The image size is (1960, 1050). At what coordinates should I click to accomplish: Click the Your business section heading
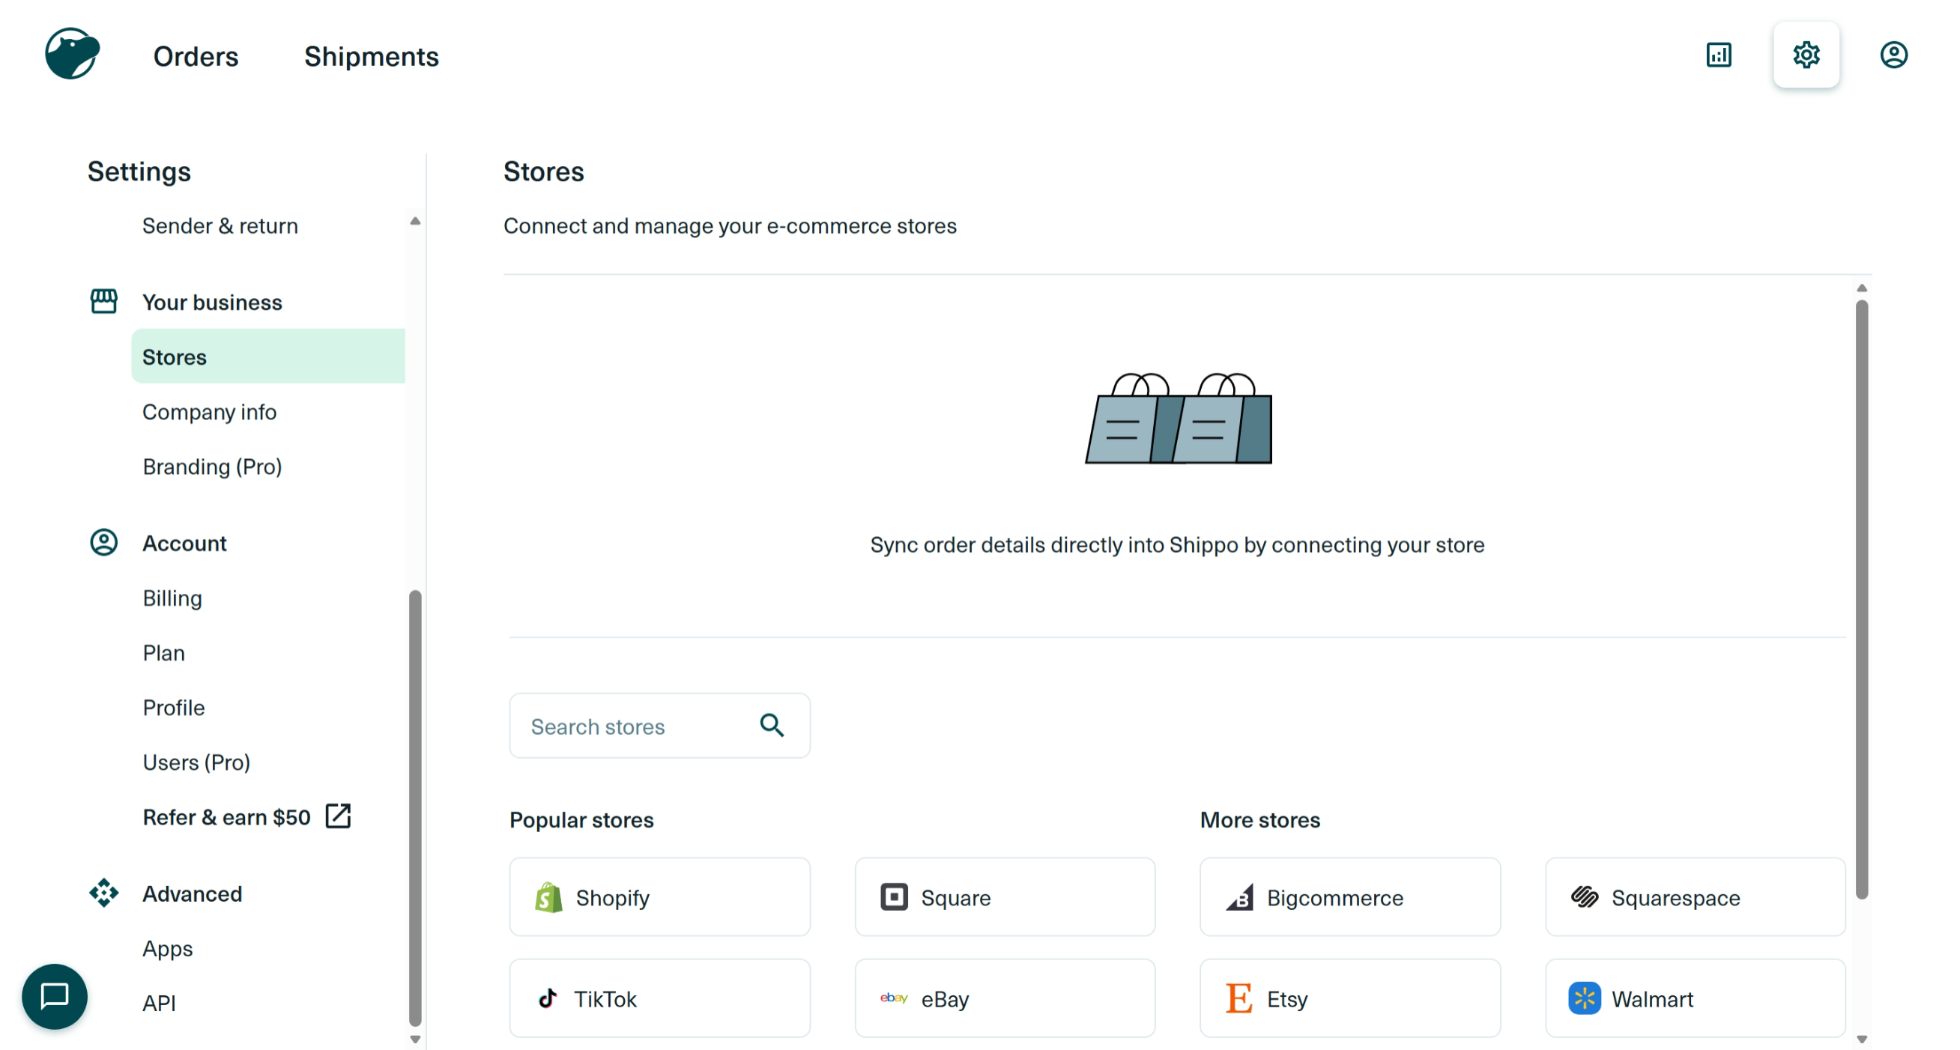212,302
